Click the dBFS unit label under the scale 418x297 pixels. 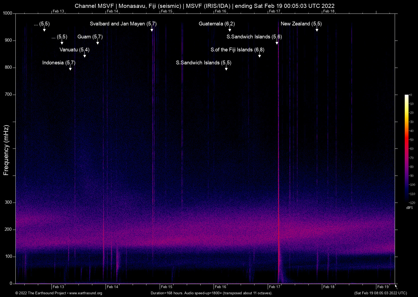(409, 208)
